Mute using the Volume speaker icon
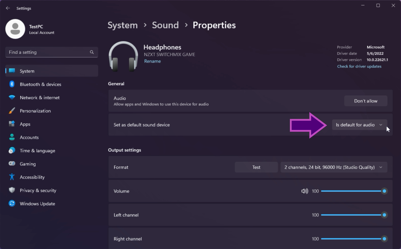This screenshot has height=249, width=401. pos(304,191)
